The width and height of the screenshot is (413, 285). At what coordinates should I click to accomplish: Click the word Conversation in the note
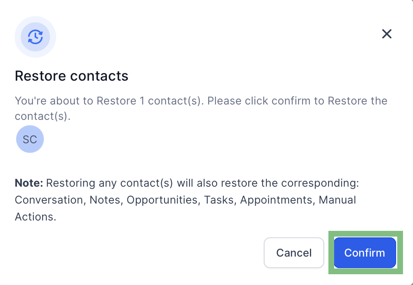pyautogui.click(x=49, y=200)
